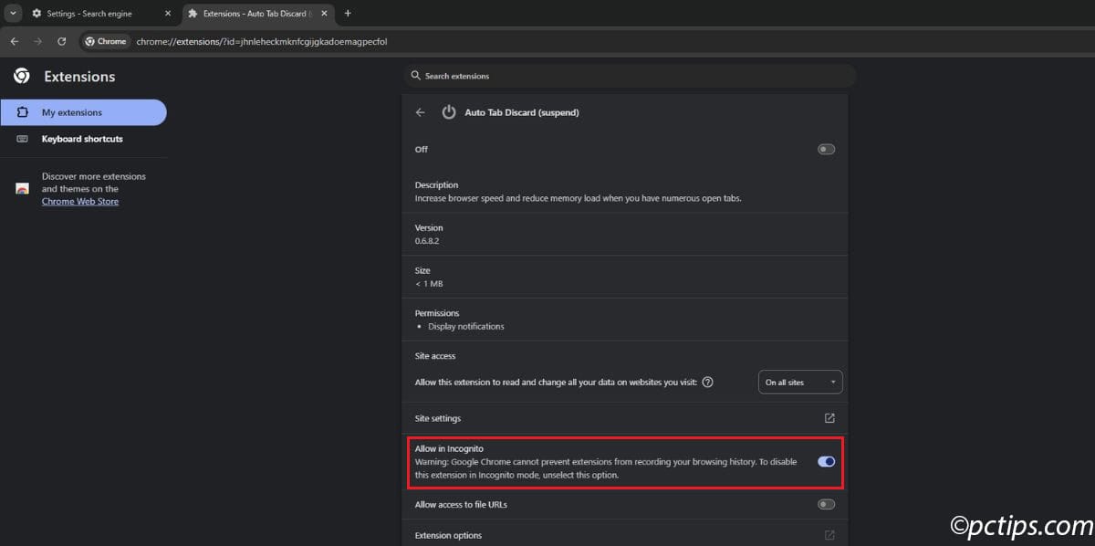Select the Extensions - Auto Tab Discard tab

pyautogui.click(x=259, y=14)
